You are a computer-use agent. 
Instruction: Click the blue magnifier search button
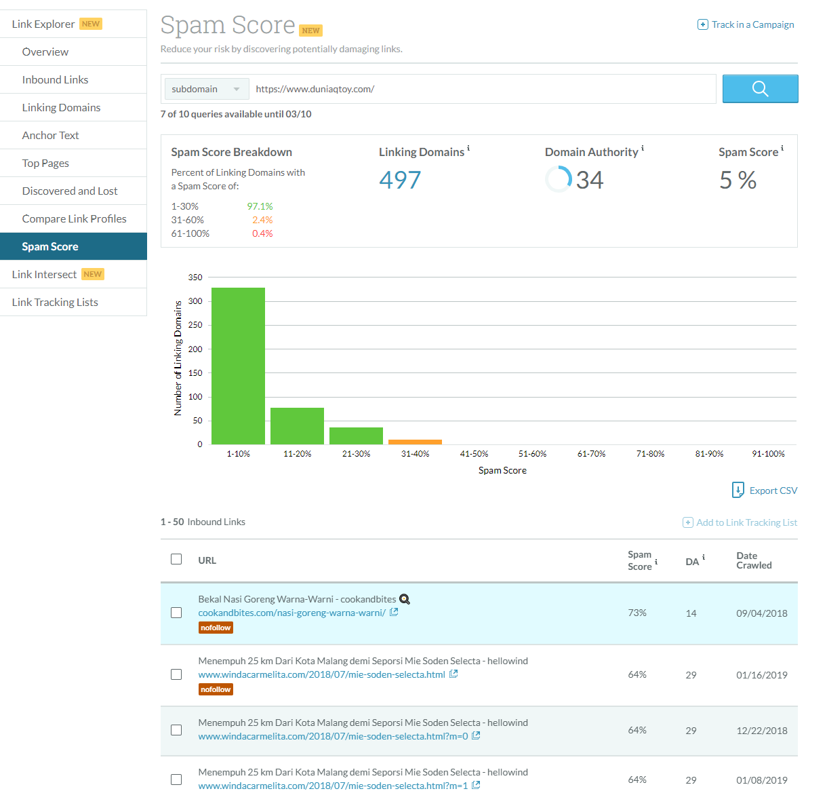click(760, 89)
